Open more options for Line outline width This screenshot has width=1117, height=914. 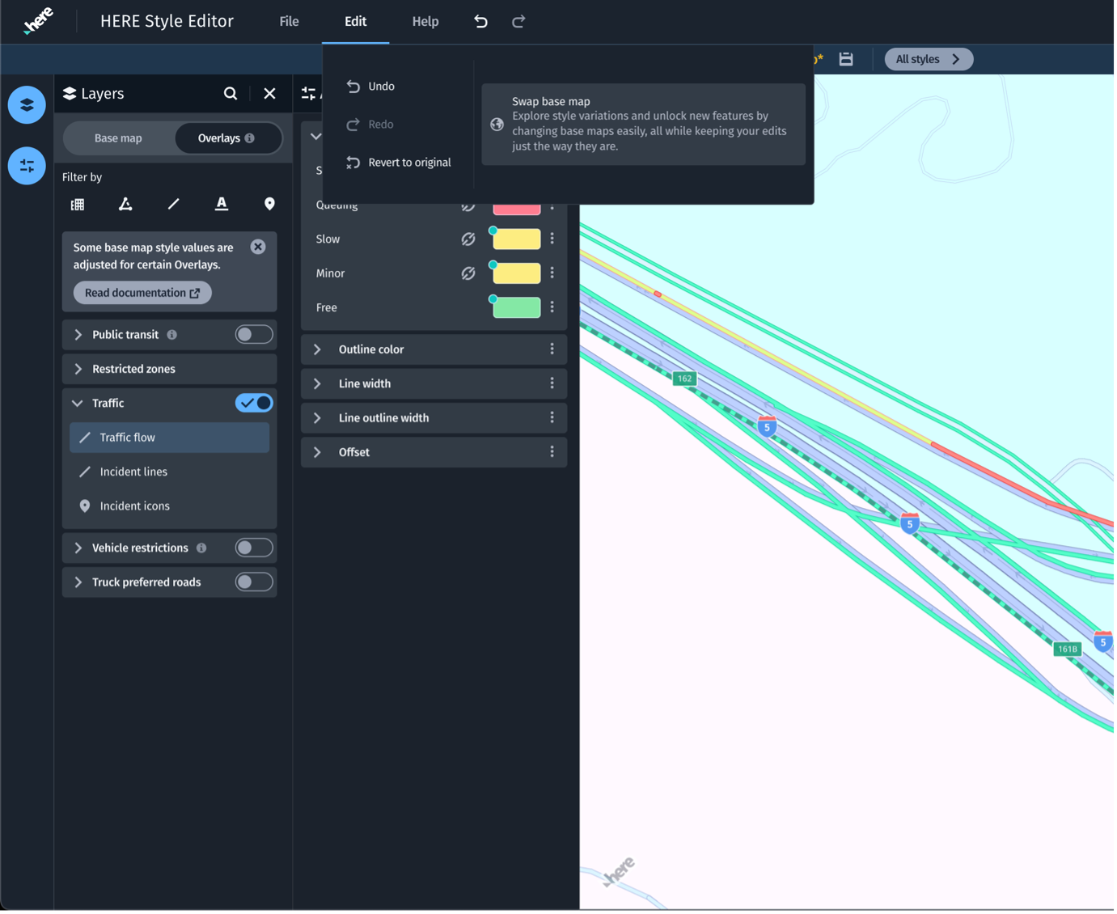click(x=552, y=418)
